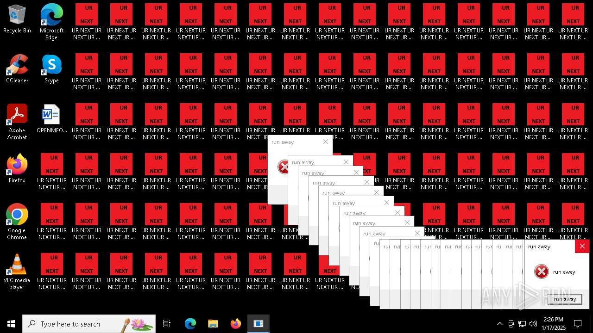Close the topmost cascaded 'run away' window
This screenshot has height=333, width=593.
325,142
